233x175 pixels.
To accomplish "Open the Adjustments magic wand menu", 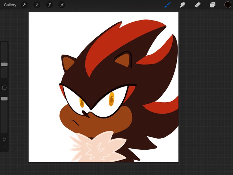I will click(x=37, y=5).
